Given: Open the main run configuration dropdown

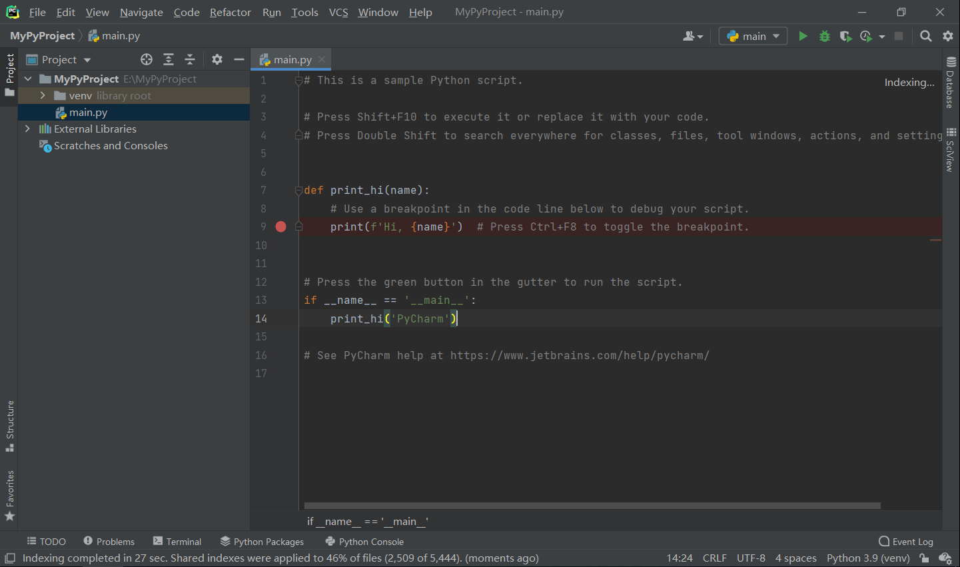Looking at the screenshot, I should 753,36.
